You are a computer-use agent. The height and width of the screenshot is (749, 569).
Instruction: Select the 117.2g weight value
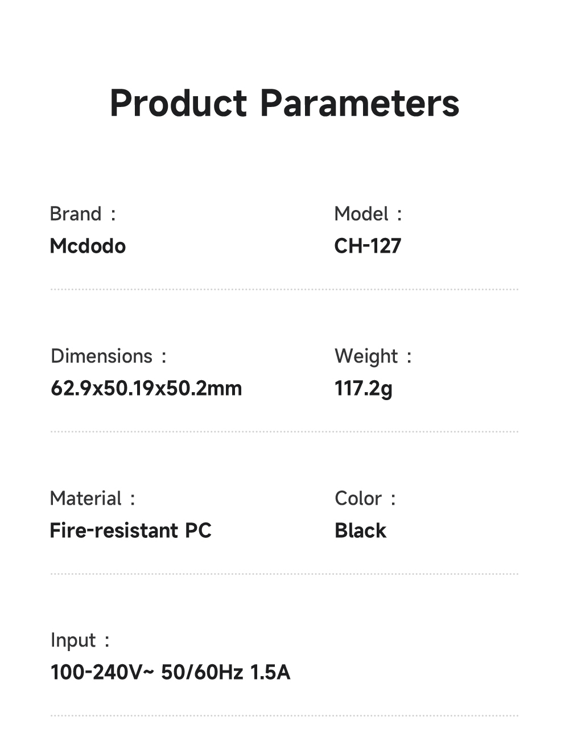[x=363, y=388]
